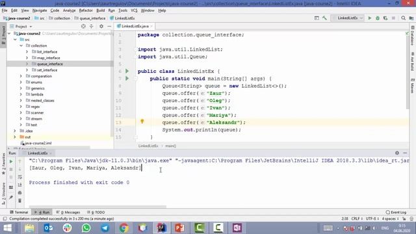Open the Event Log
Viewport: 416px width, 234px height.
click(396, 213)
